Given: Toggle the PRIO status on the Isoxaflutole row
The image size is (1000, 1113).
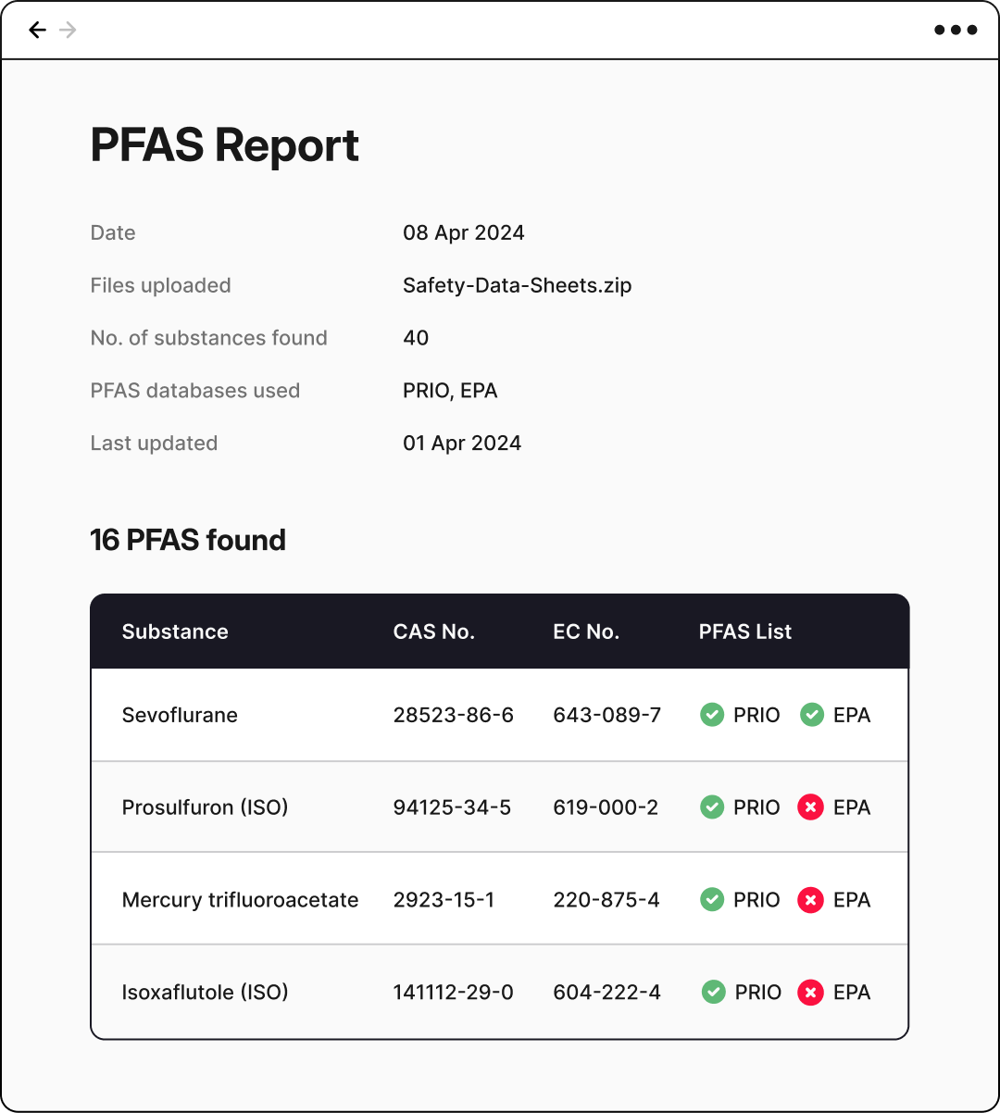Looking at the screenshot, I should [712, 992].
